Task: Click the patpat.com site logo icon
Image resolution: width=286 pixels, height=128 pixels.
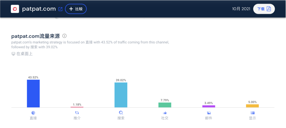Action: [x=15, y=9]
